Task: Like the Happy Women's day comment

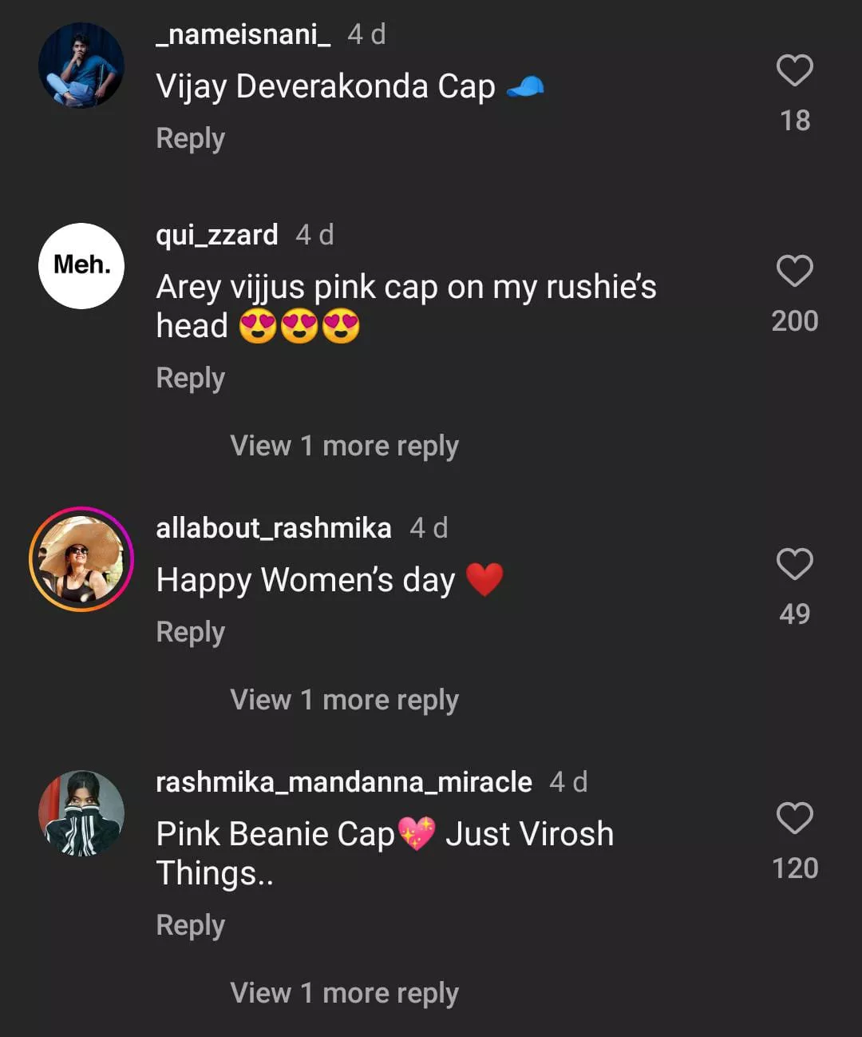Action: [794, 565]
